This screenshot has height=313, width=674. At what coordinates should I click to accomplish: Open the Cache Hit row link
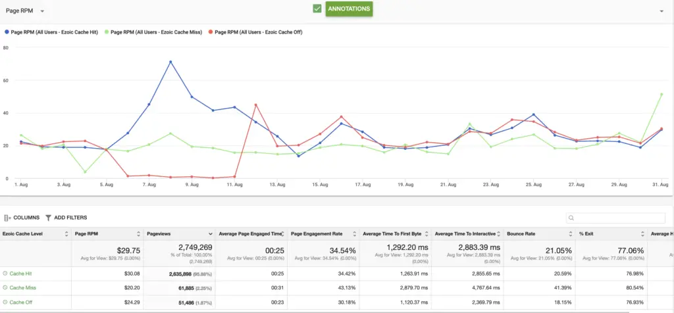[x=20, y=274]
